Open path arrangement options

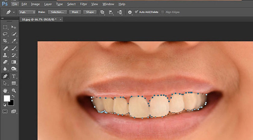click(120, 12)
